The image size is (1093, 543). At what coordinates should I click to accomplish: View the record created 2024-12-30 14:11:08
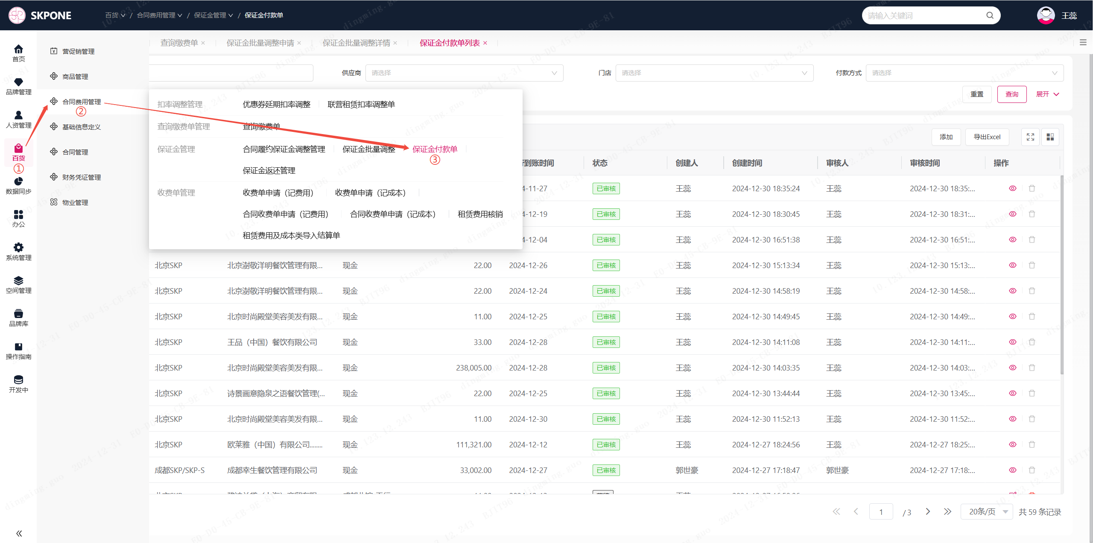coord(1013,342)
